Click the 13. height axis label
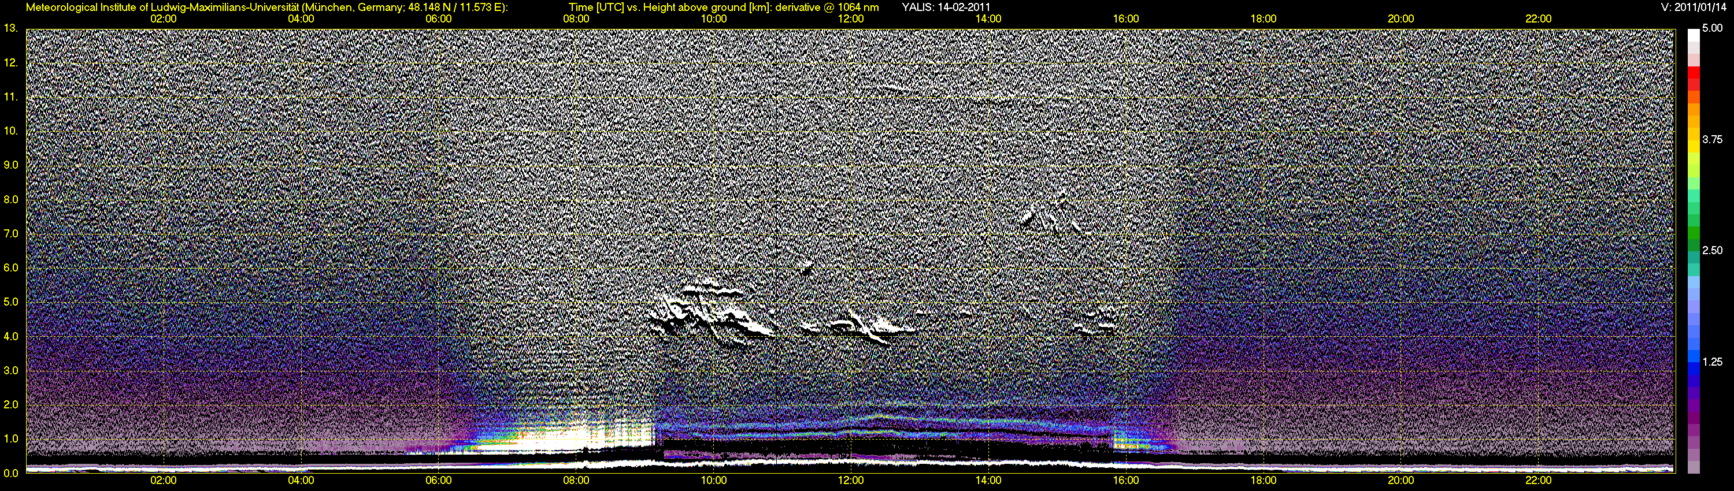 tap(11, 28)
